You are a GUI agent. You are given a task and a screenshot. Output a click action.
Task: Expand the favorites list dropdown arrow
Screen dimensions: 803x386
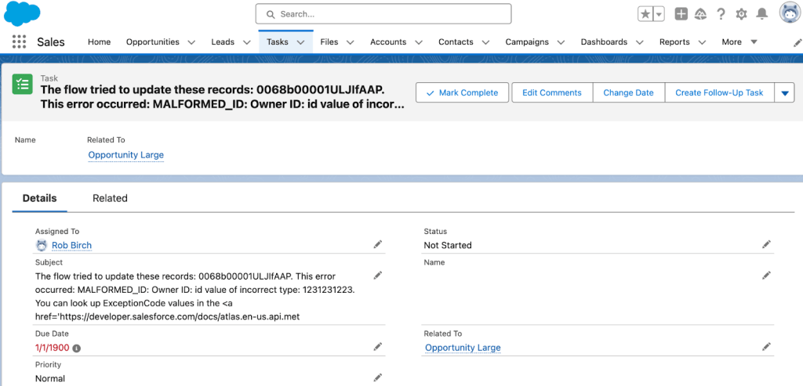click(x=659, y=14)
